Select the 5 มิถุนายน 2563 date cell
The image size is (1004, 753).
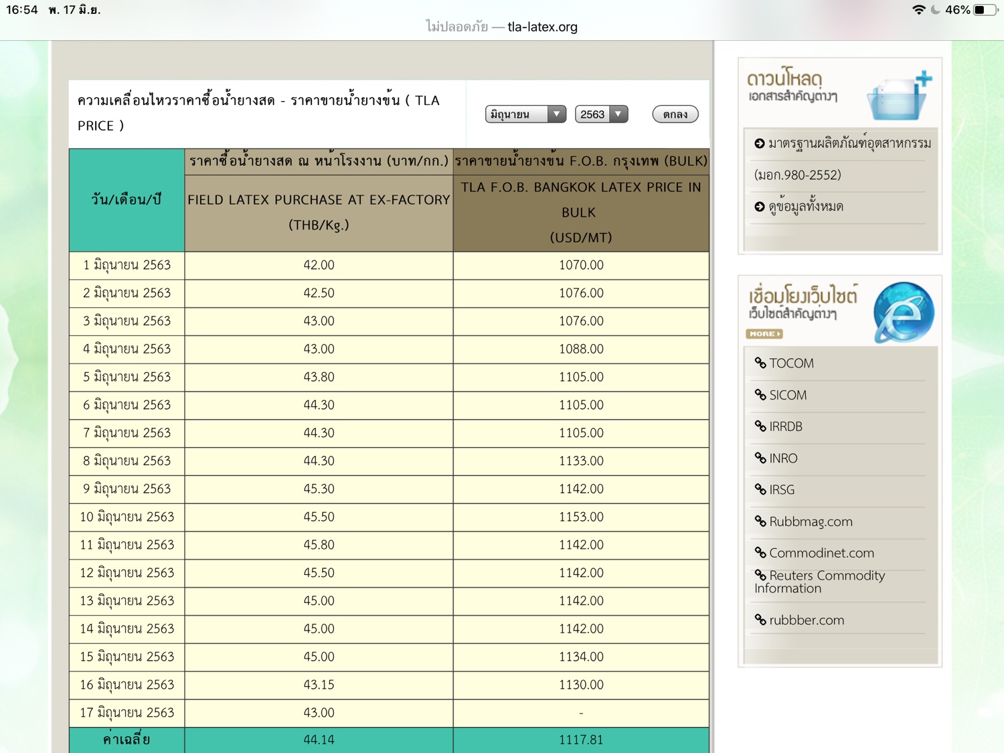pos(127,377)
